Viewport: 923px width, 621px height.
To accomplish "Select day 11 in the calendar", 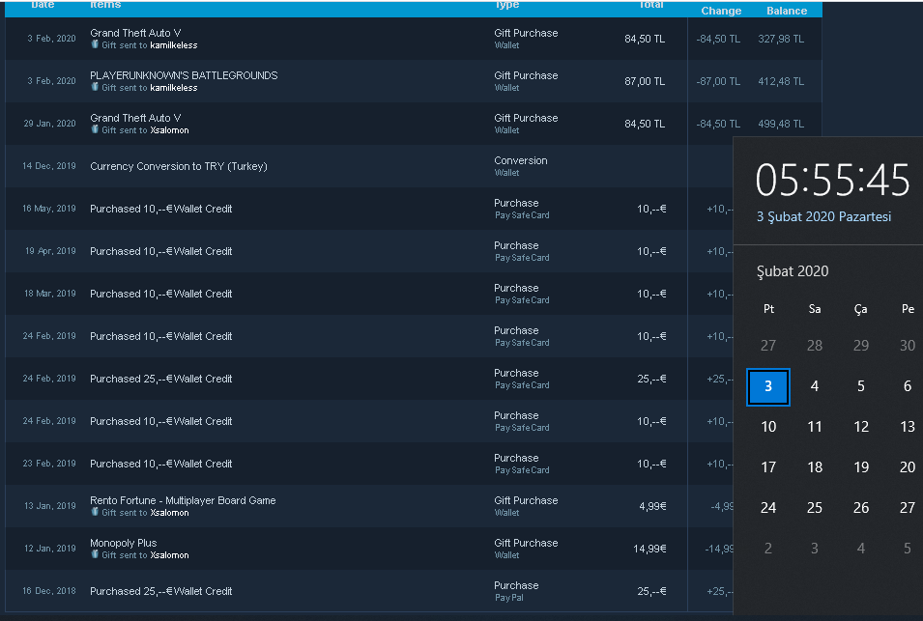I will 815,427.
